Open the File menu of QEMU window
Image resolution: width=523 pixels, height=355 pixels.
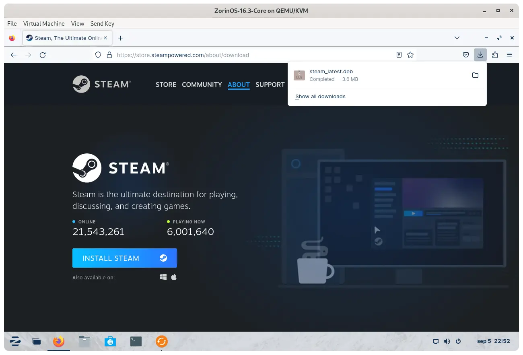pos(12,23)
